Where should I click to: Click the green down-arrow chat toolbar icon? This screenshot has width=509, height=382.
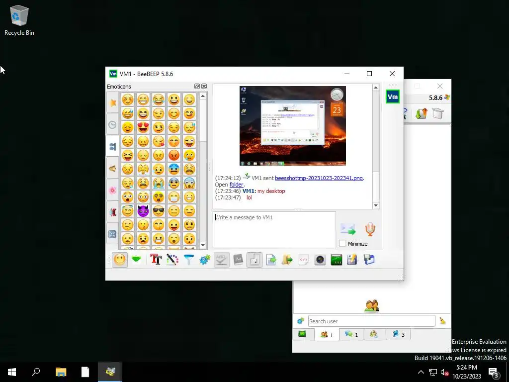click(136, 260)
